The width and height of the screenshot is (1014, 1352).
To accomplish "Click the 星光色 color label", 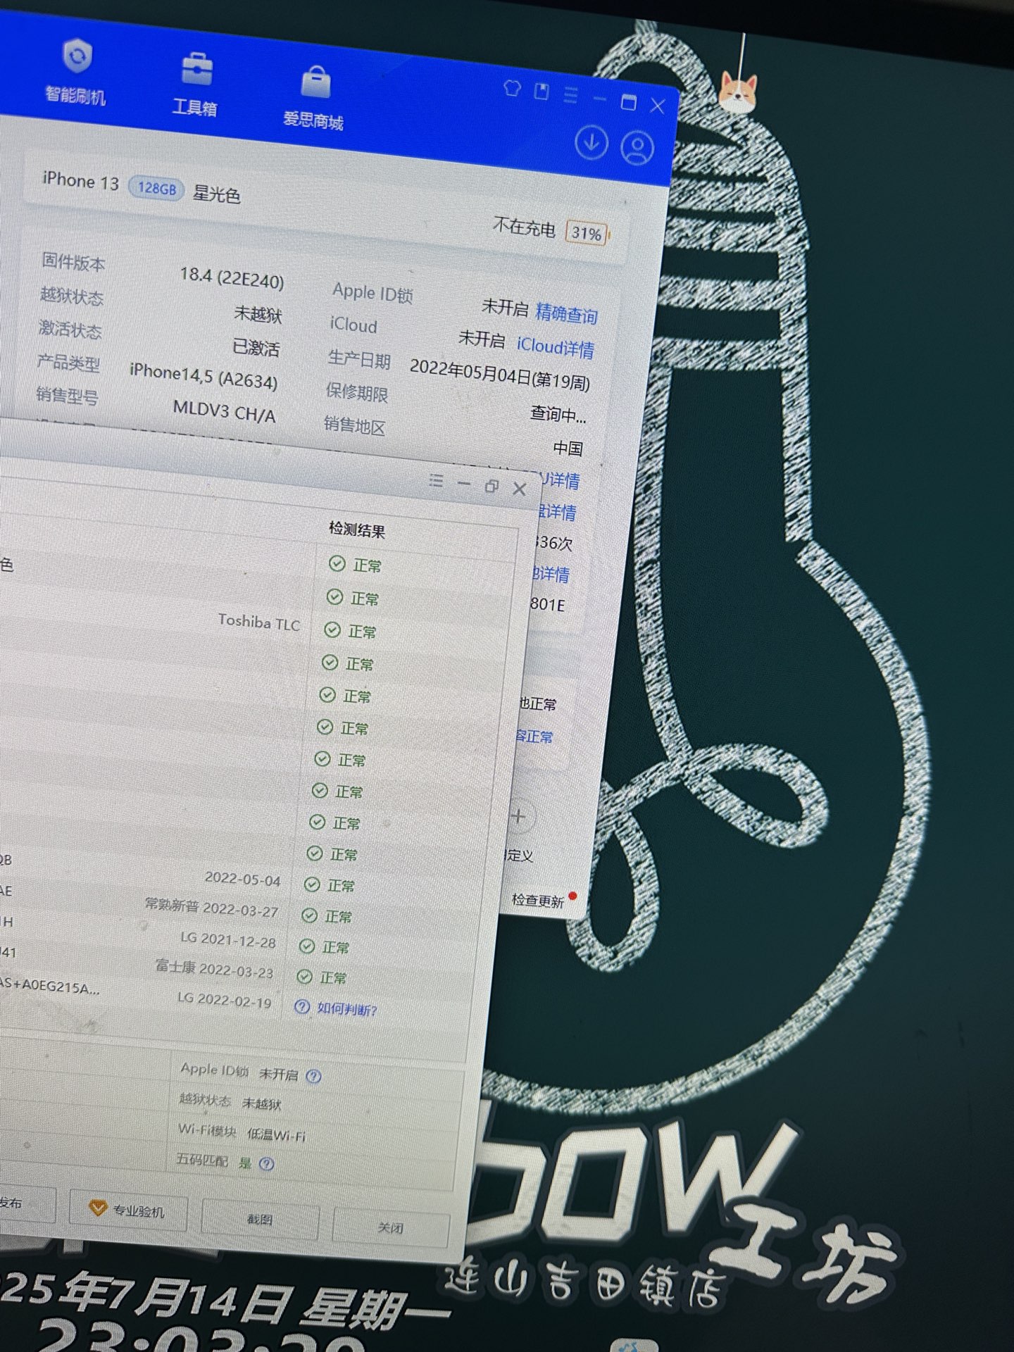I will [217, 194].
